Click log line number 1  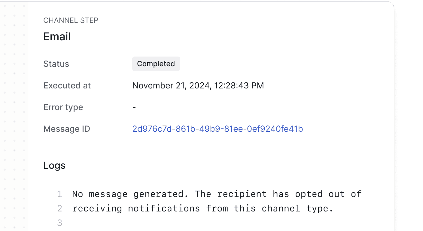tap(59, 194)
